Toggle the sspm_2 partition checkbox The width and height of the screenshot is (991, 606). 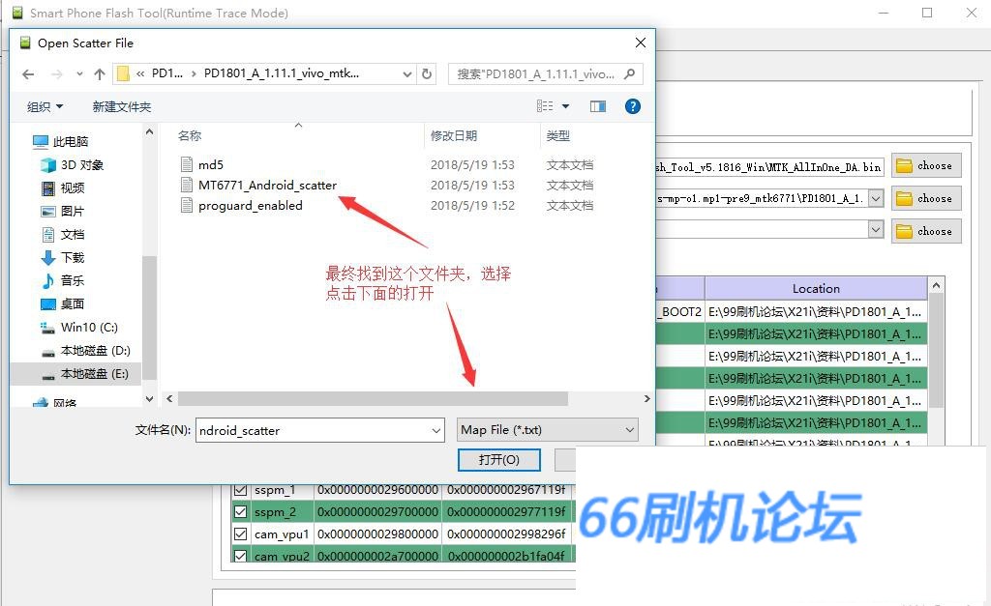click(240, 512)
